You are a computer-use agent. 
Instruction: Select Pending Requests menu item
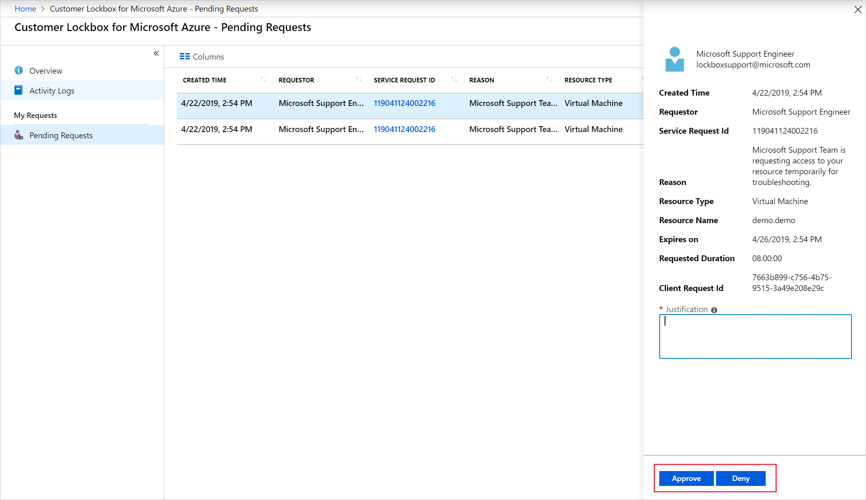tap(61, 135)
